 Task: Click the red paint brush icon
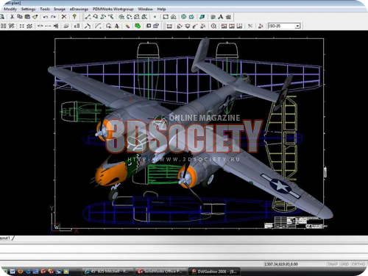[x=127, y=26]
